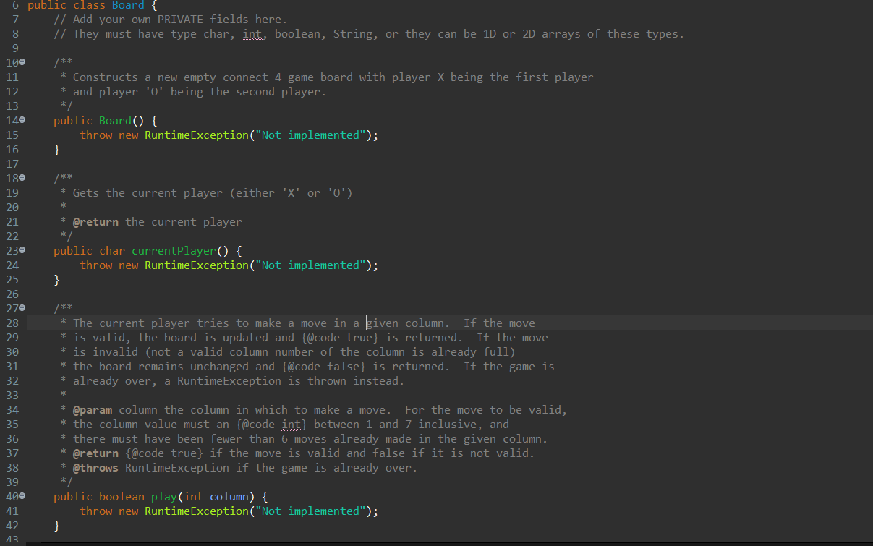Click the closing brace on line 42

point(56,526)
